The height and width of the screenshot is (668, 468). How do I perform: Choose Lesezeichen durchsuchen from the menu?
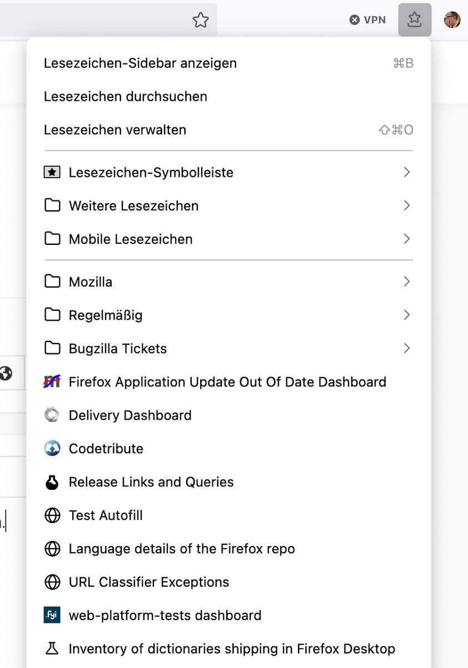click(126, 97)
